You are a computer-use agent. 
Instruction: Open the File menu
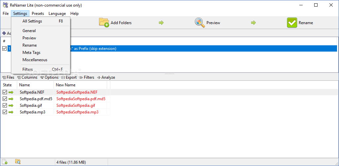(6, 14)
